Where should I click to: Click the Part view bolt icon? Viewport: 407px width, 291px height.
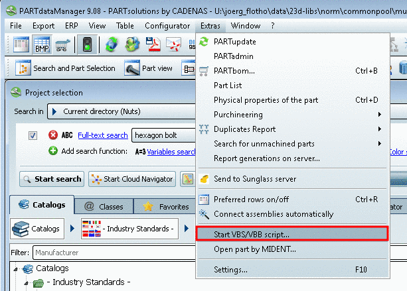tap(132, 68)
